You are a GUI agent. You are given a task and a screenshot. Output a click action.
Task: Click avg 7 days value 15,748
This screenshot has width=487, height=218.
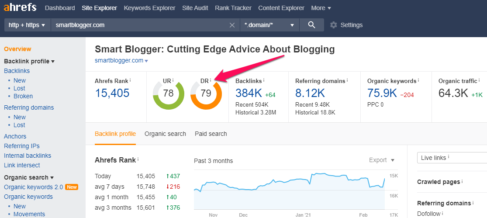point(146,187)
